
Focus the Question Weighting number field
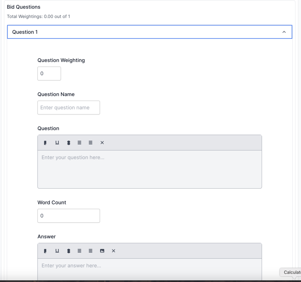(49, 73)
